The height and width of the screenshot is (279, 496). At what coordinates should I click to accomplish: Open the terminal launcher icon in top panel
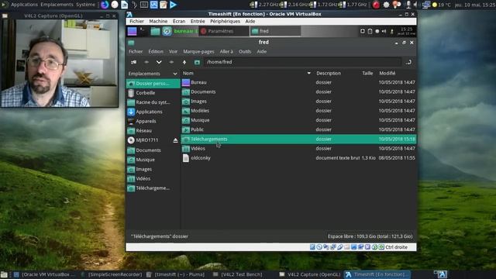[144, 5]
